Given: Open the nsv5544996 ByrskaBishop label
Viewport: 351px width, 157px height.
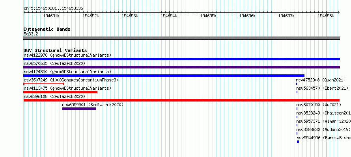Looking at the screenshot, I should pos(324,138).
